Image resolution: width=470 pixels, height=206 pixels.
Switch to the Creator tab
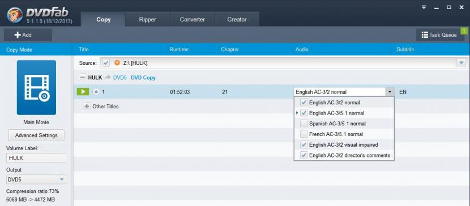pyautogui.click(x=237, y=19)
